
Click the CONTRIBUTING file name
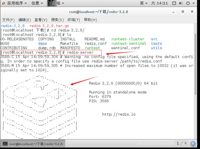point(14,48)
